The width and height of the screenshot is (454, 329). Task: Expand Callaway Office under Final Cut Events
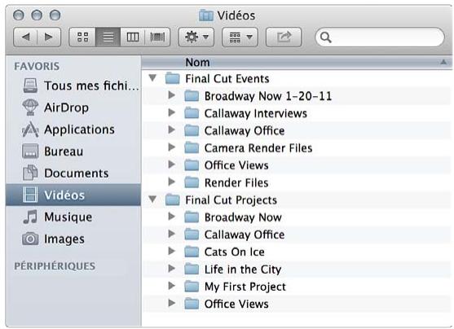(172, 129)
